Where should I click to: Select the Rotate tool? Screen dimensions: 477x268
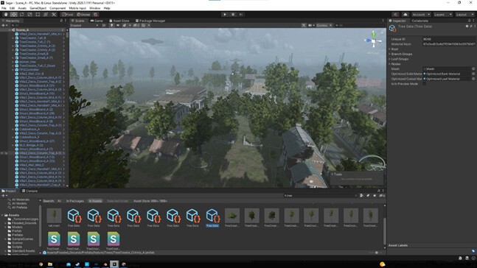[x=21, y=14]
